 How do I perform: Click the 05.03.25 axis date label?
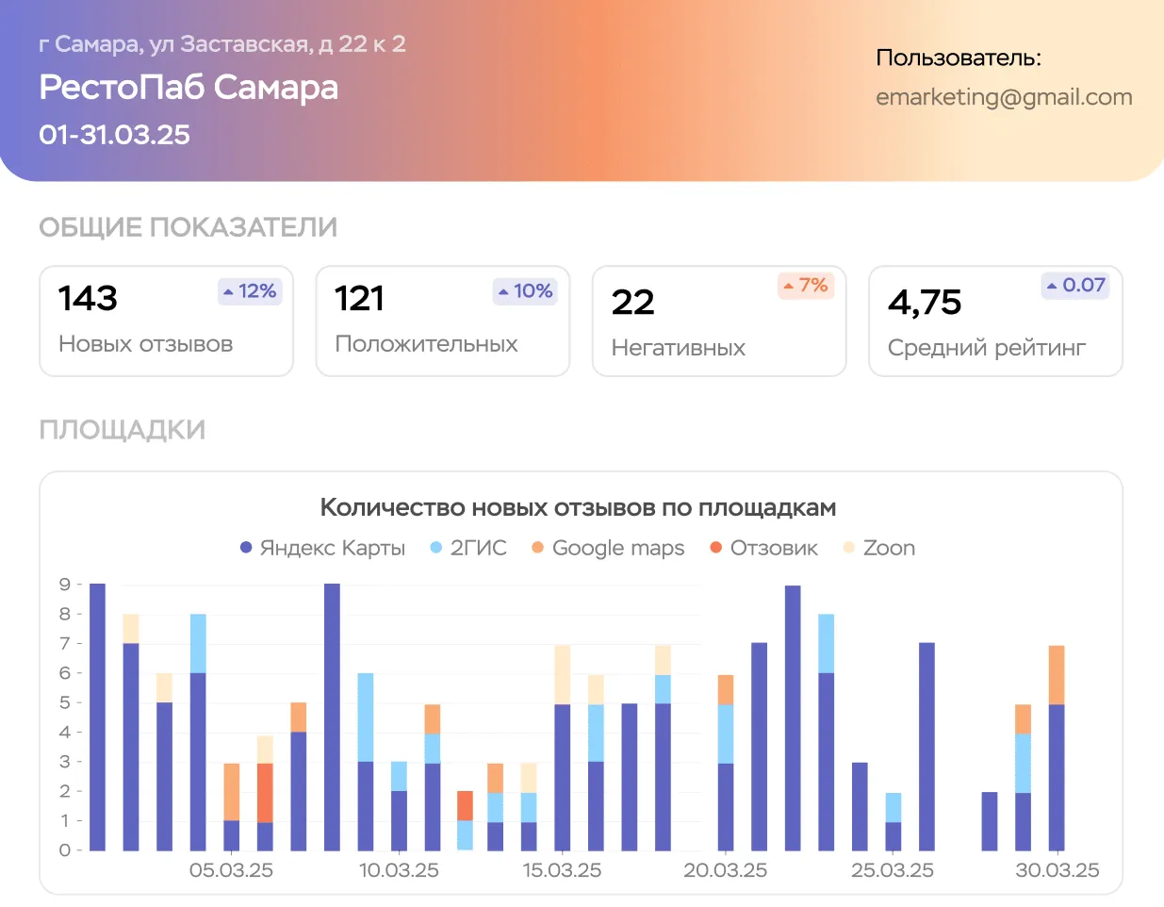click(x=231, y=870)
